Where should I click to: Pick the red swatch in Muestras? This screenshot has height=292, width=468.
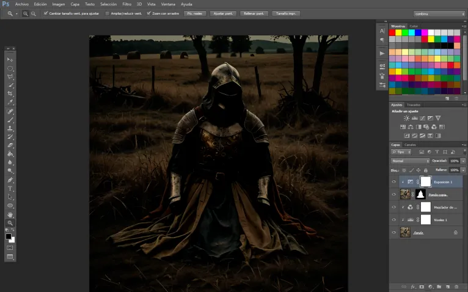pos(392,32)
